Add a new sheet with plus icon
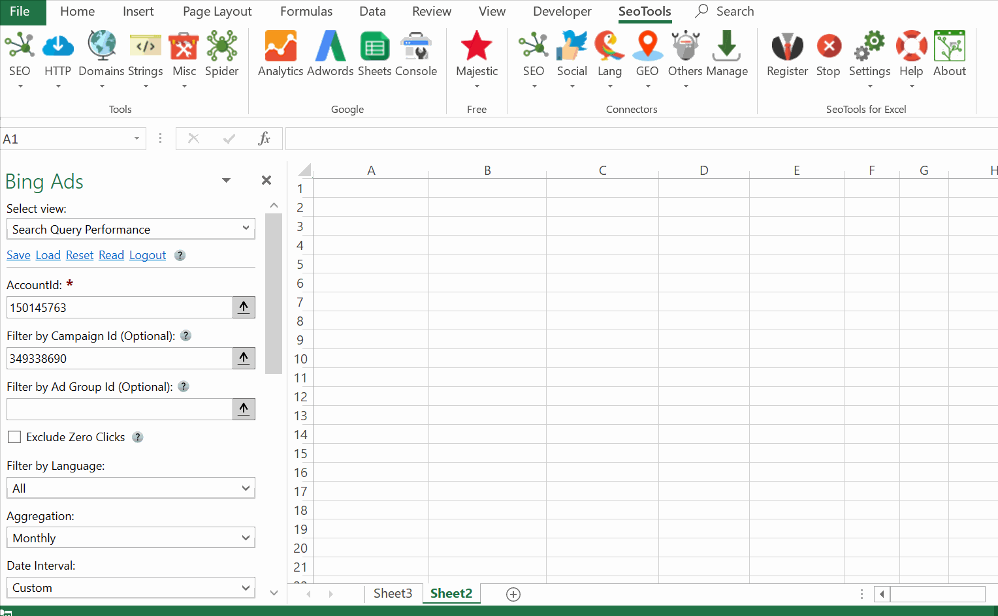This screenshot has height=616, width=998. click(513, 594)
